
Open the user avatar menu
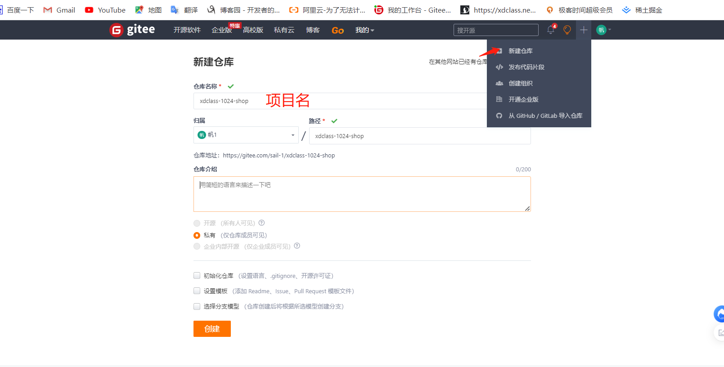point(603,30)
